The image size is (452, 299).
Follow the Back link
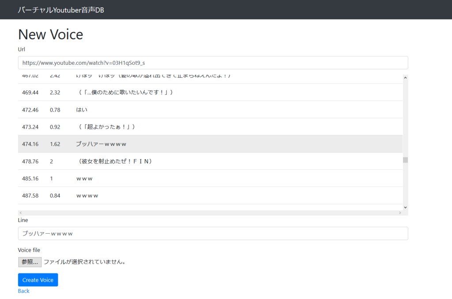pos(24,291)
